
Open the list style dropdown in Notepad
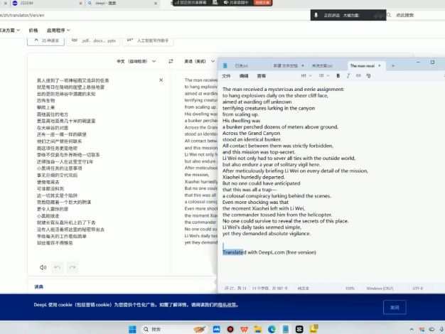pos(324,76)
